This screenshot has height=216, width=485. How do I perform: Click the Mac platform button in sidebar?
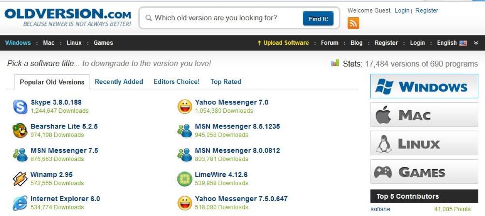[424, 114]
